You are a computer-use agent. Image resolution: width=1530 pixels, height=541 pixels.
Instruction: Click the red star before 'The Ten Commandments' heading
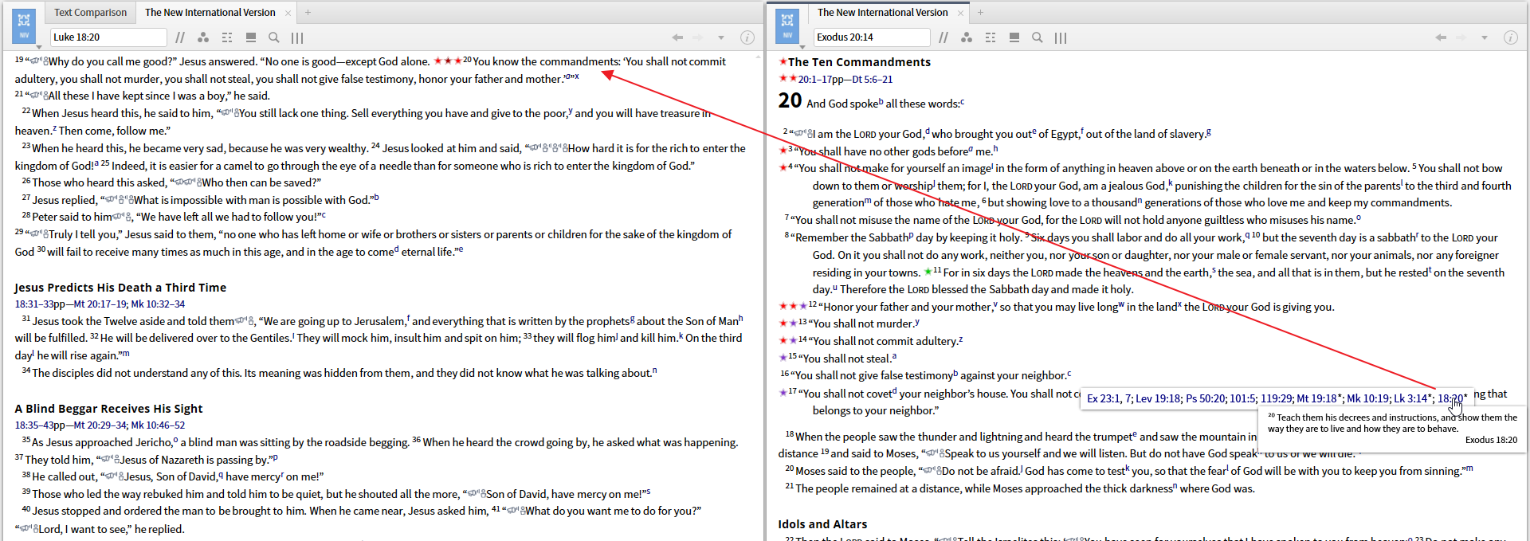click(x=783, y=61)
